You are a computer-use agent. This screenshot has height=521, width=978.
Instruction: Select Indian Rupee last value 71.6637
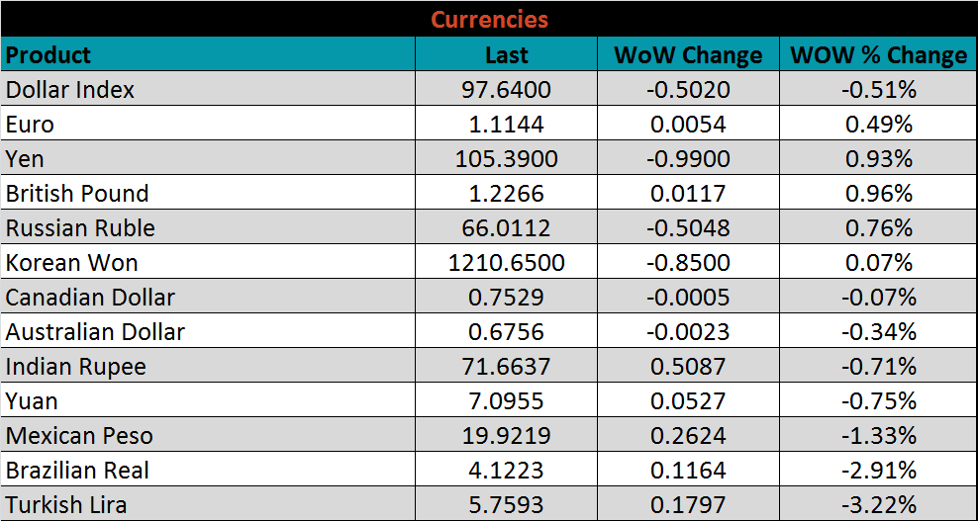[x=506, y=367]
